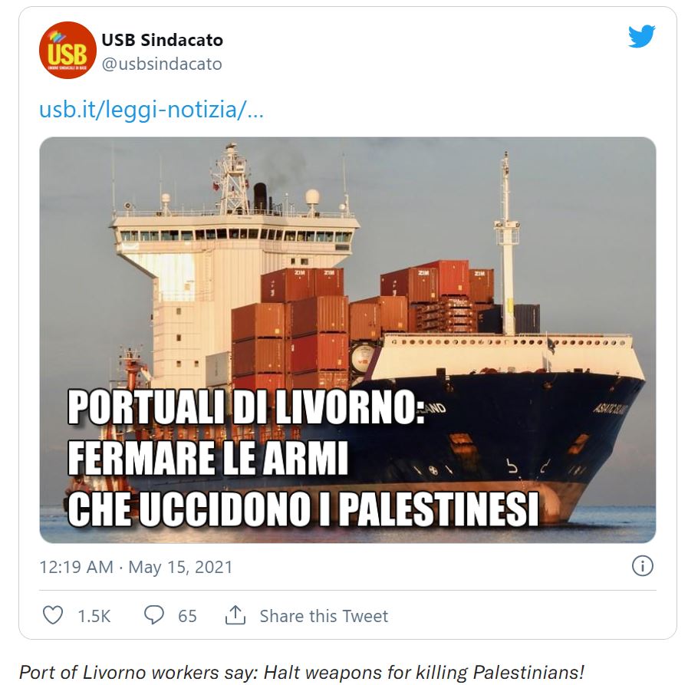Click the 65 replies count
This screenshot has height=685, width=688.
coord(187,616)
